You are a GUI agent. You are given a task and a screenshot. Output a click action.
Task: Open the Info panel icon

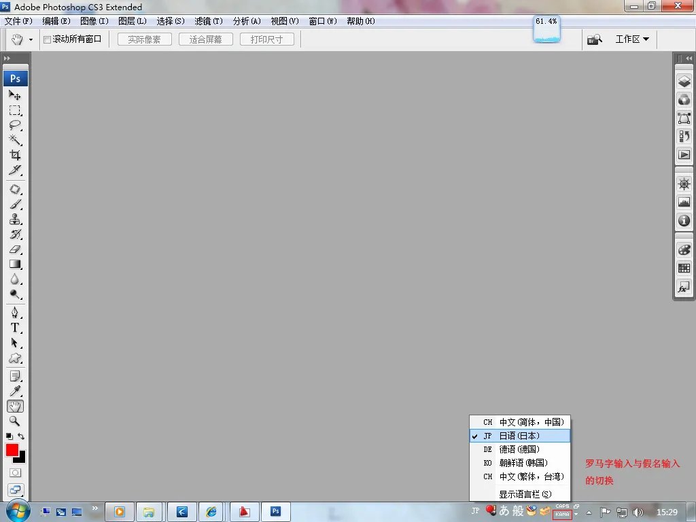[684, 221]
